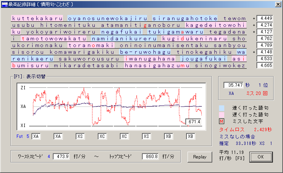The image size is (283, 173).
Task: Click the 671.4 graph speed readout
Action: pyautogui.click(x=194, y=122)
